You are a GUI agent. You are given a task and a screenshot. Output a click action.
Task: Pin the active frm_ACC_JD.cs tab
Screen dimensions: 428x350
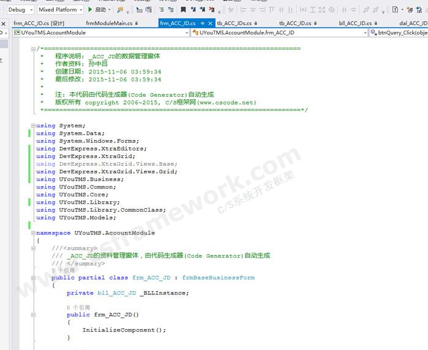202,23
